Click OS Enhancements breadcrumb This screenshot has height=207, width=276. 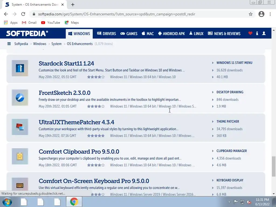[80, 44]
